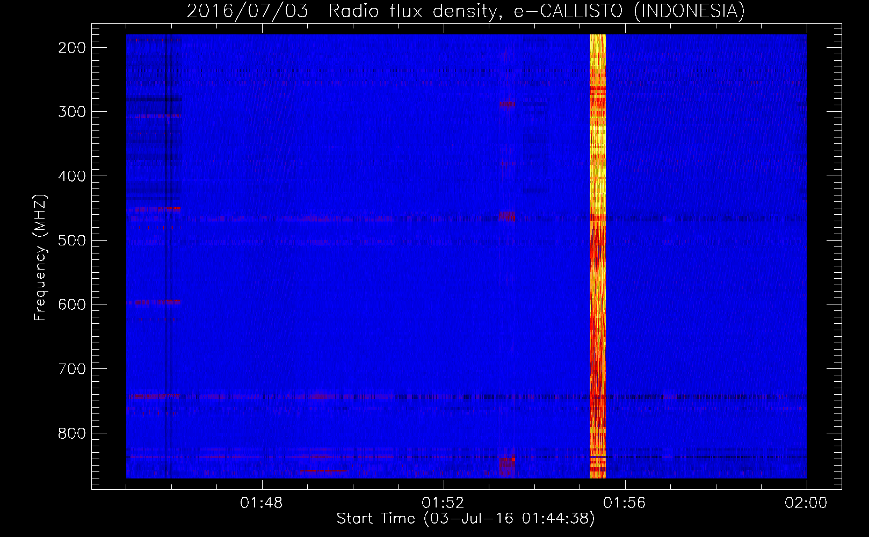Image resolution: width=869 pixels, height=537 pixels.
Task: Click the Start Time axis label
Action: click(466, 519)
